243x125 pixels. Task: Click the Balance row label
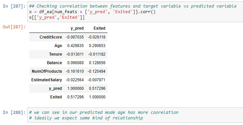point(54,63)
